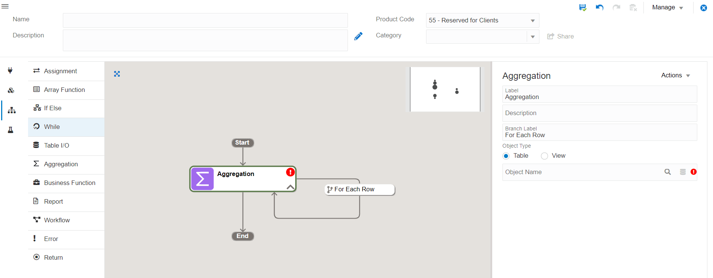Click the End node on canvas
This screenshot has height=278, width=713.
pos(242,236)
